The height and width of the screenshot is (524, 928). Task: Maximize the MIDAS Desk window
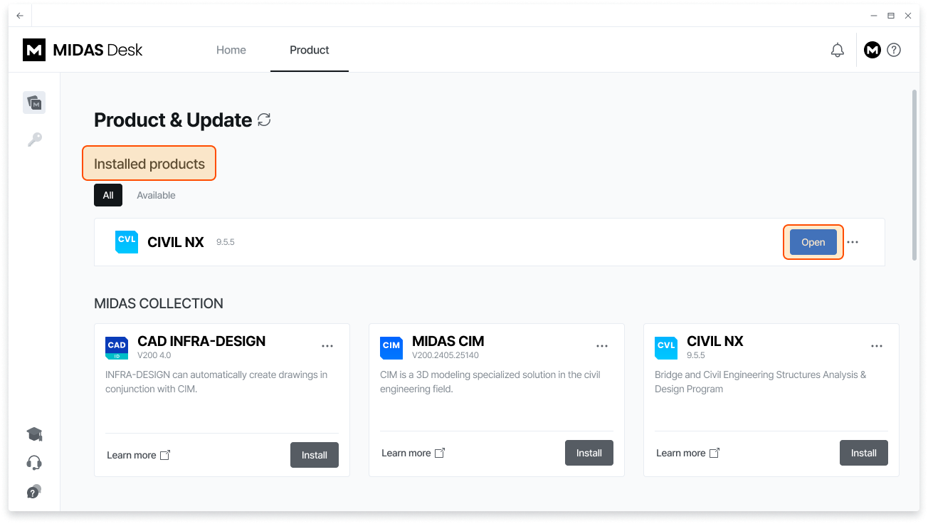pos(891,15)
